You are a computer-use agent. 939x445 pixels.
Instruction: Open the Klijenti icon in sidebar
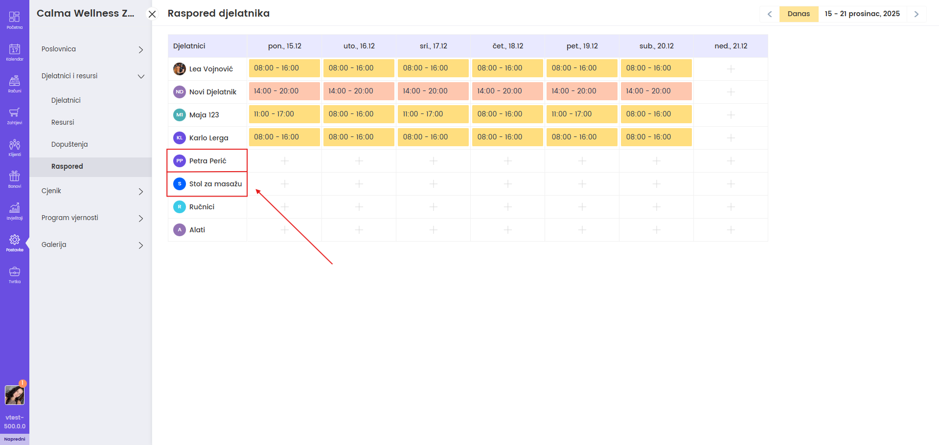15,147
